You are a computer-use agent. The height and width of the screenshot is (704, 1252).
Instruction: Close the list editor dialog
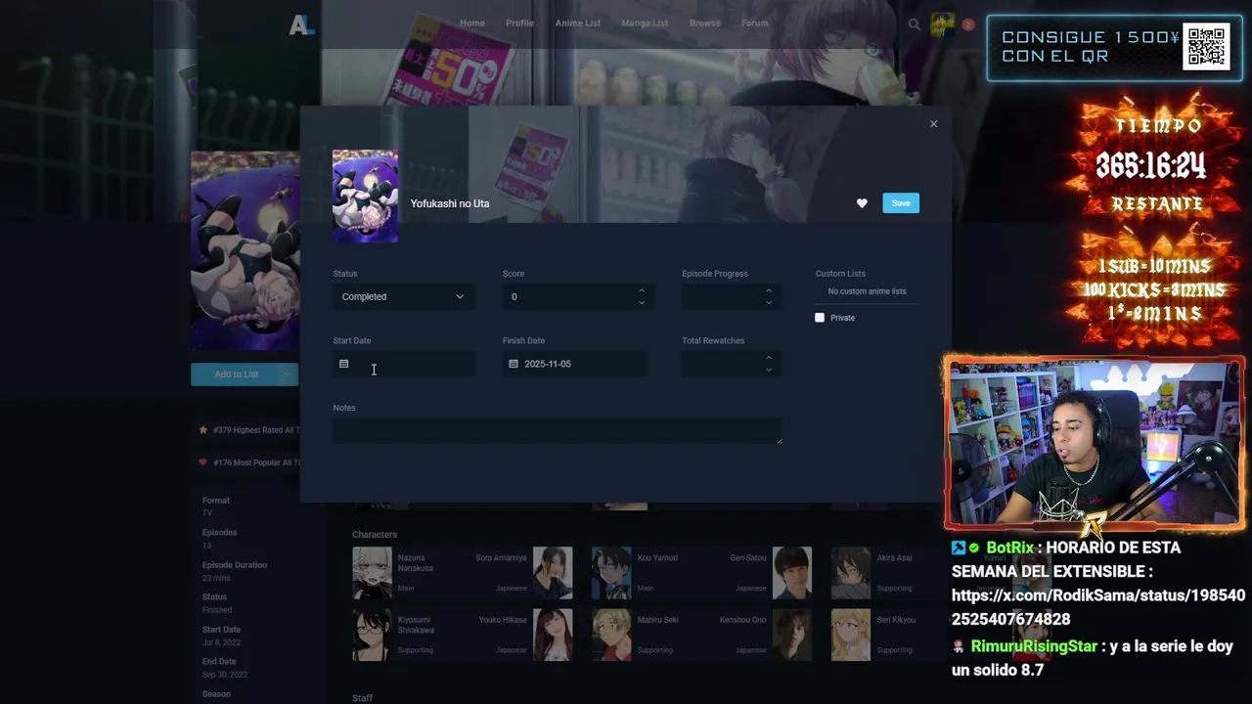(933, 124)
